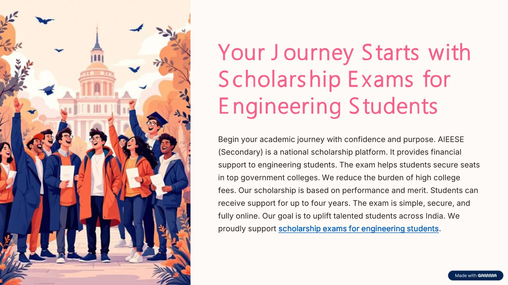Click the white sneakers in the illustration
Viewport: 508px width, 285px height.
click(x=136, y=256)
